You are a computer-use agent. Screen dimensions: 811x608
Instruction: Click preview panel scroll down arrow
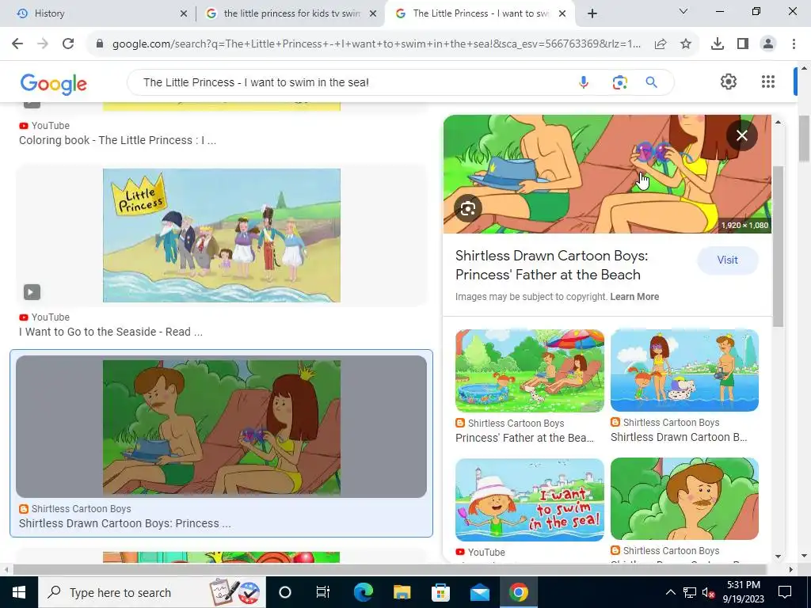[778, 557]
